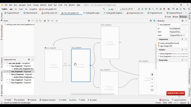Click the Add Action arrow icon
191x107 pixels.
(52, 21)
